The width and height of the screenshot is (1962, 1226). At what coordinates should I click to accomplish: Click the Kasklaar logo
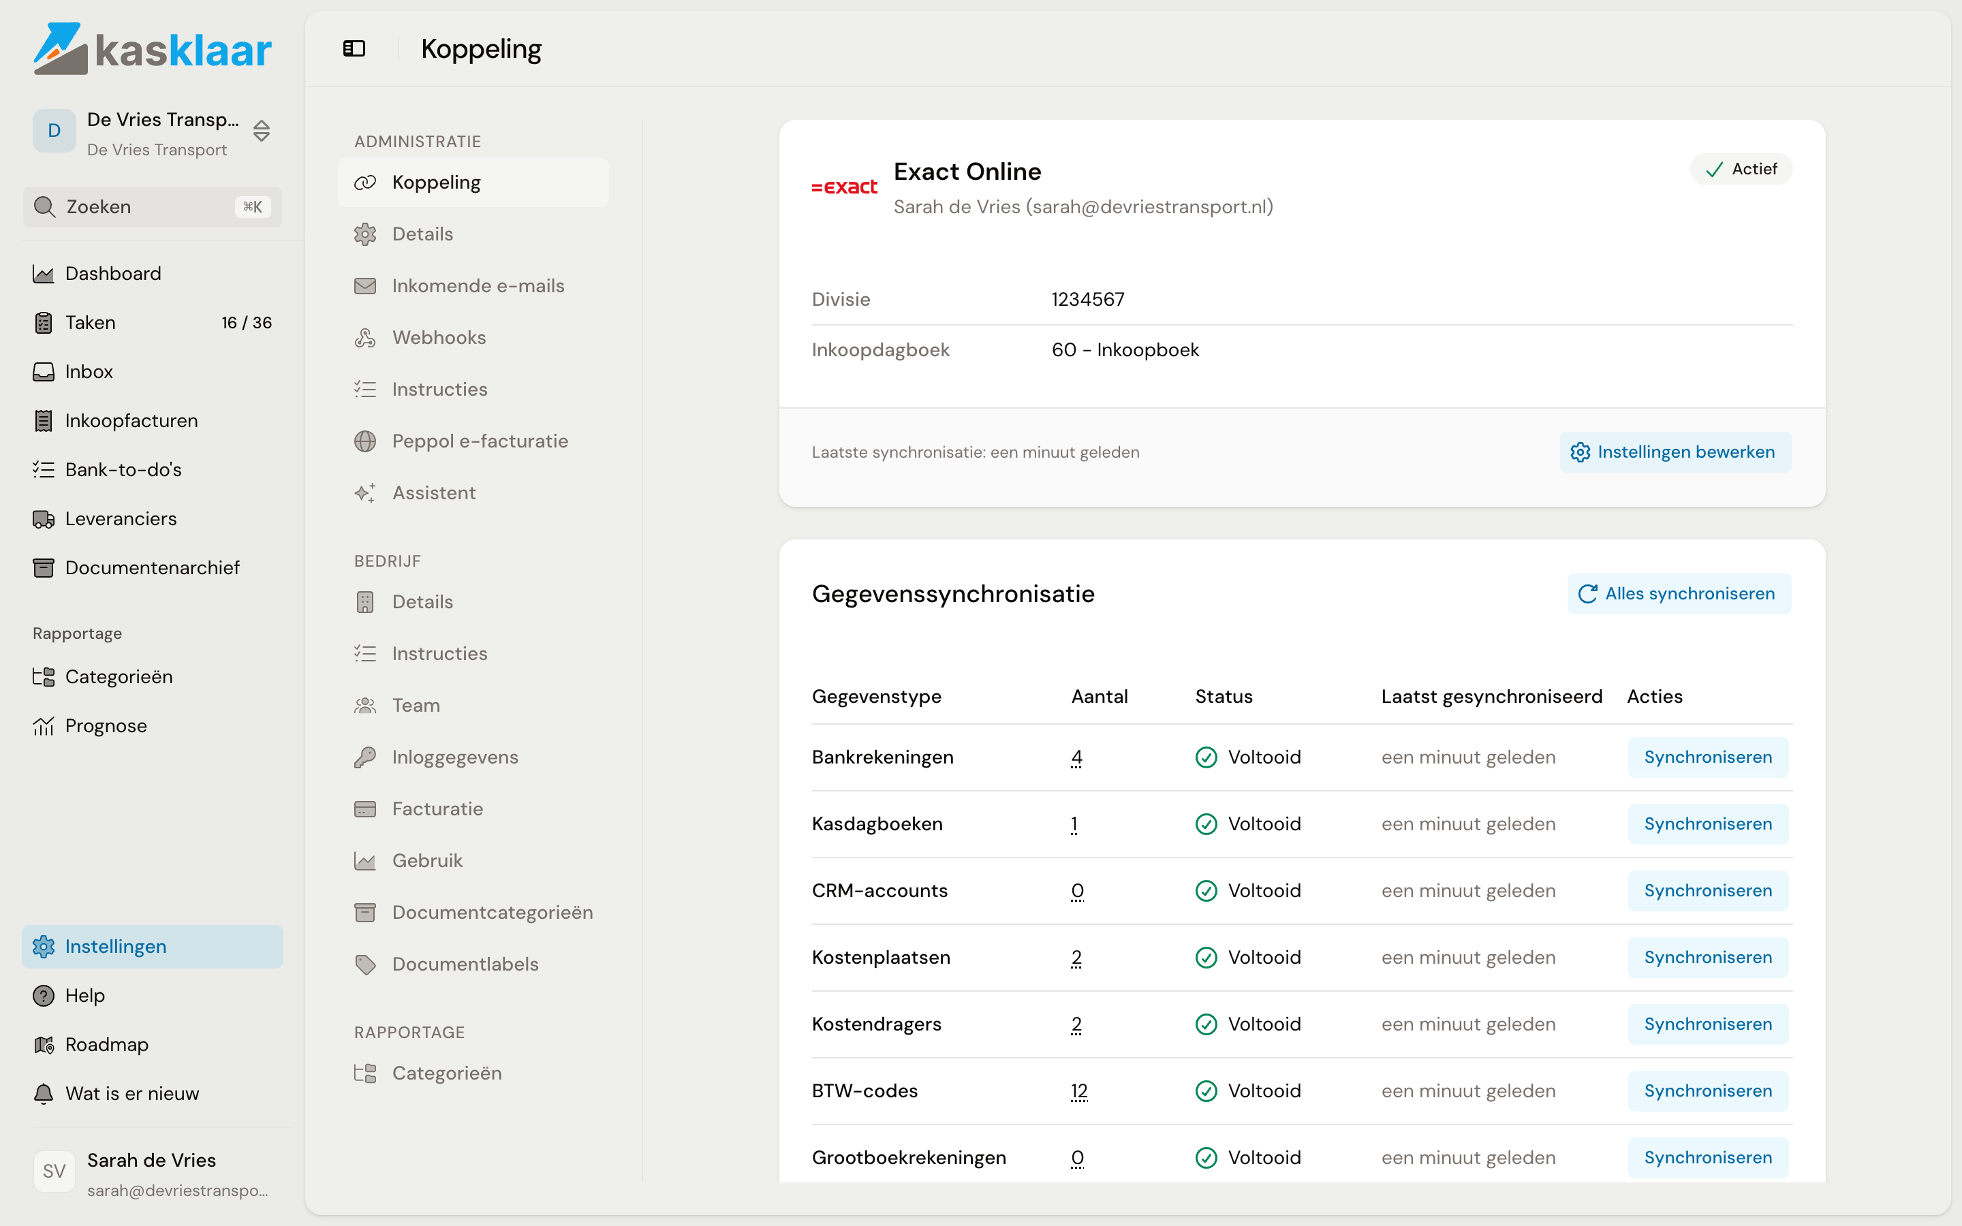click(153, 48)
